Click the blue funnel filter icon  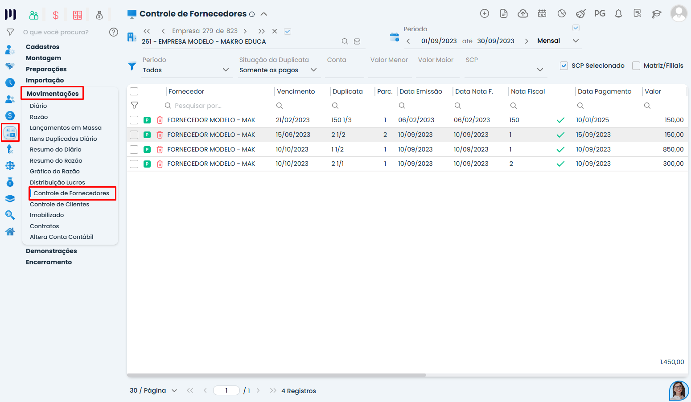click(x=132, y=66)
